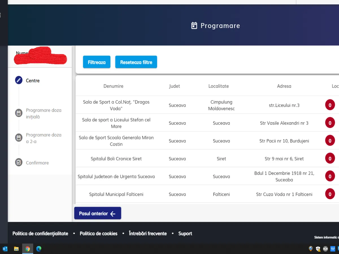Click the Denumire column header
This screenshot has height=254, width=339.
point(113,86)
